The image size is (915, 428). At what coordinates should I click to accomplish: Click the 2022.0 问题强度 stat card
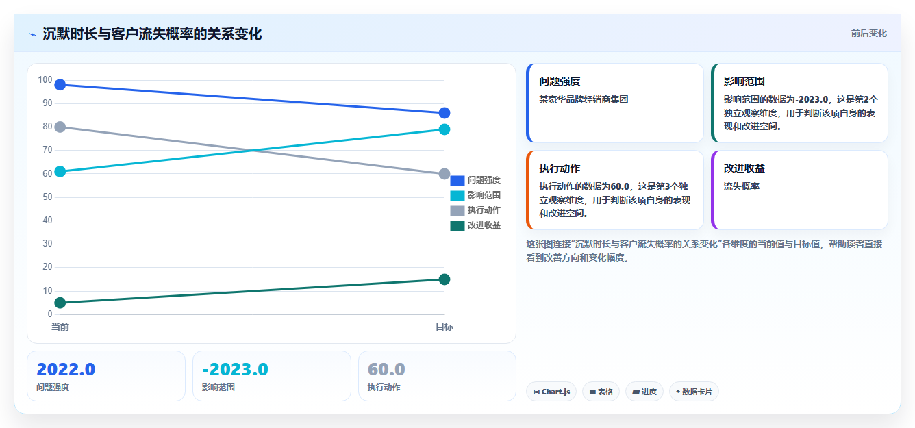pos(106,376)
